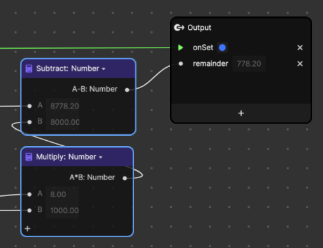The width and height of the screenshot is (323, 248).
Task: Edit Multiply input B value 1000.00
Action: 62,211
